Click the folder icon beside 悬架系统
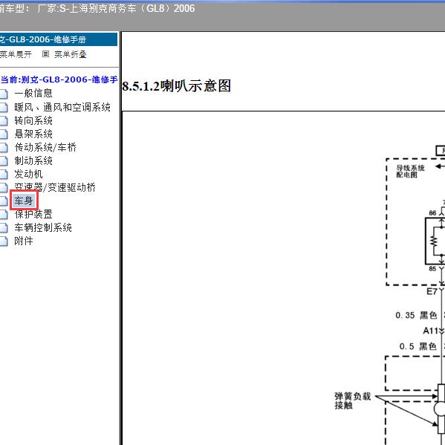The height and width of the screenshot is (445, 445). point(4,134)
